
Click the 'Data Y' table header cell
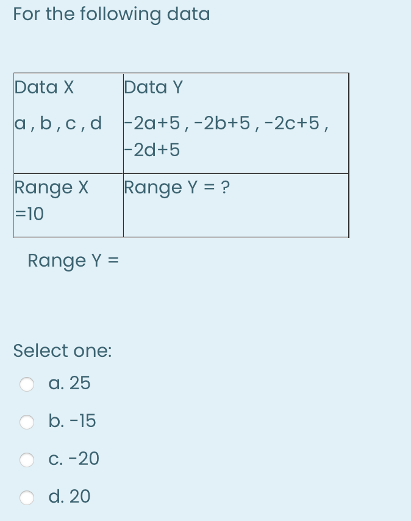[x=153, y=87]
